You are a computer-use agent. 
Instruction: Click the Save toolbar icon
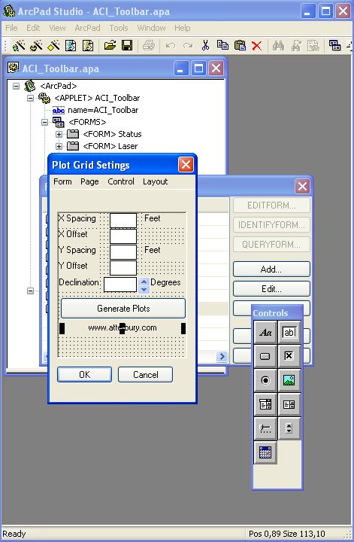127,45
